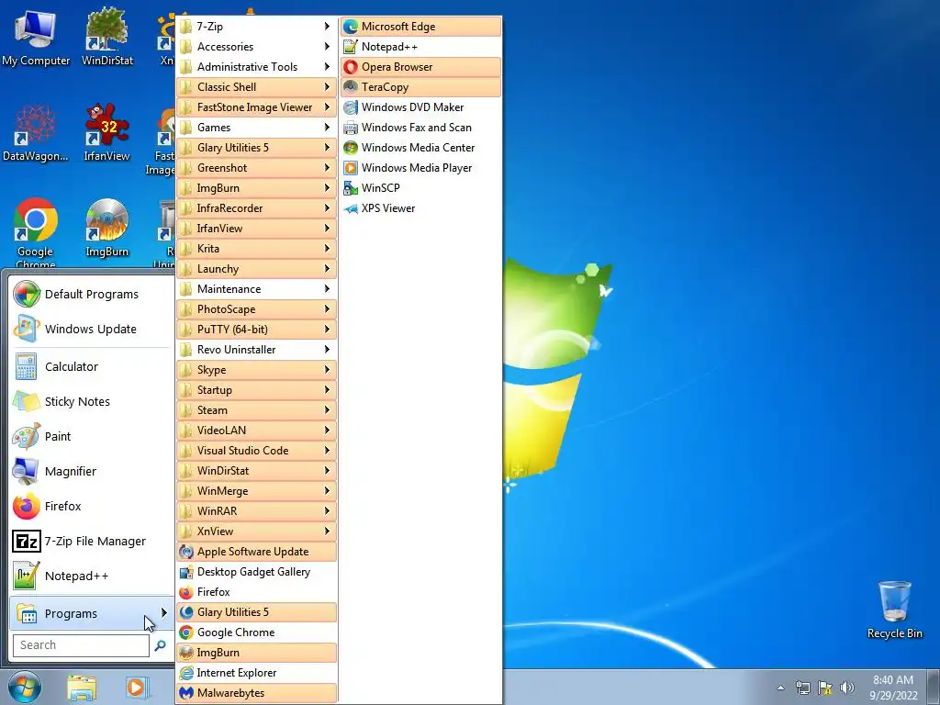Click the Start menu Search box
This screenshot has width=940, height=705.
click(81, 645)
